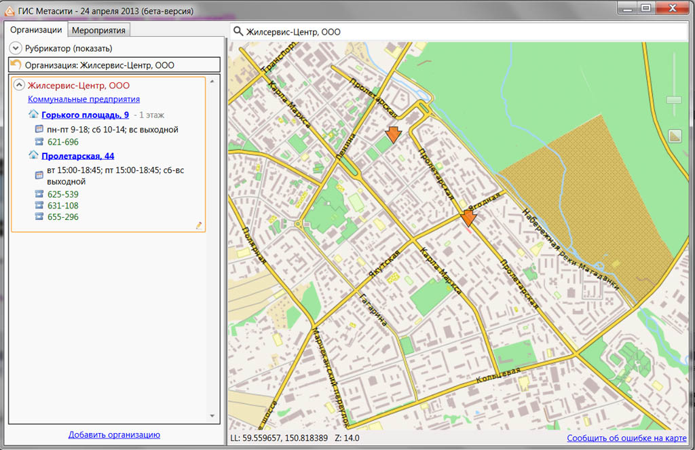Click the search magnifier icon
695x450 pixels.
click(x=238, y=32)
